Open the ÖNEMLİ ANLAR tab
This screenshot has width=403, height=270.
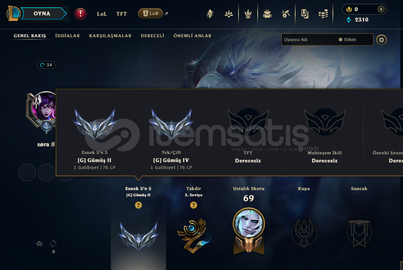pyautogui.click(x=192, y=36)
